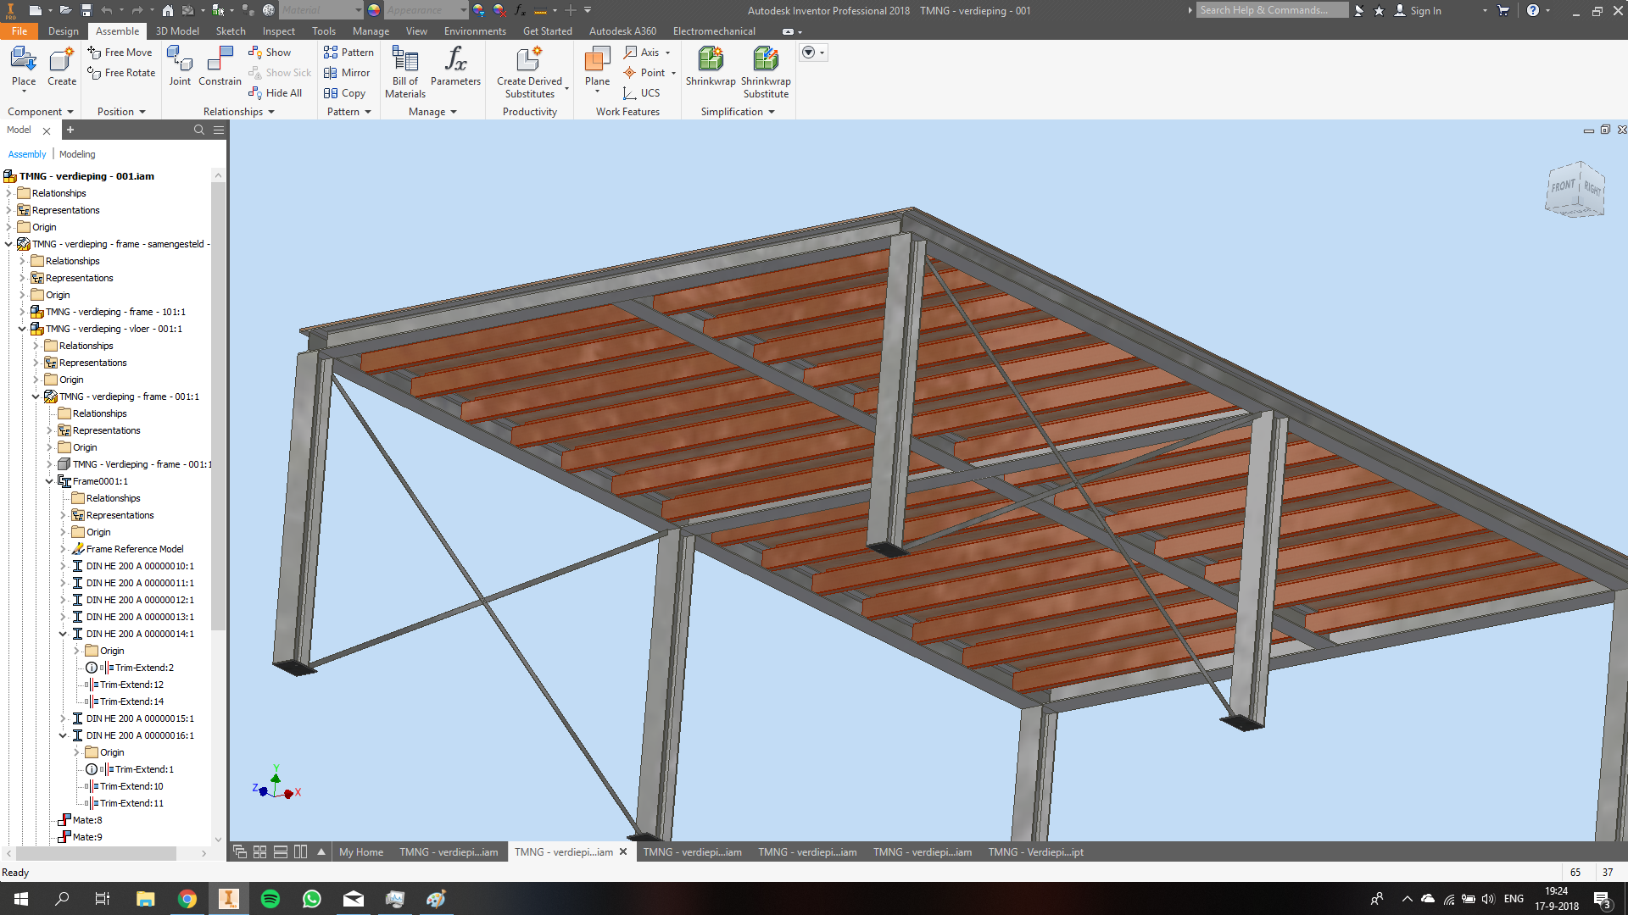Toggle Show Sick relationships

tap(280, 72)
